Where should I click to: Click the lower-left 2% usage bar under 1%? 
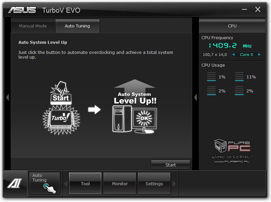point(211,91)
